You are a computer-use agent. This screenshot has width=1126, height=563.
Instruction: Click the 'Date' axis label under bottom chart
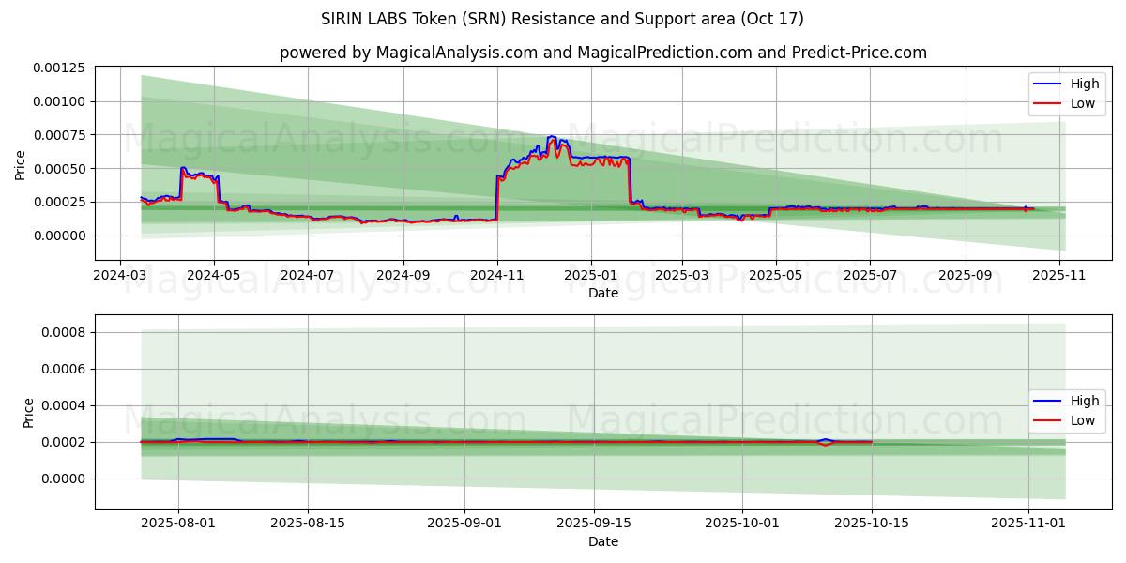(x=602, y=541)
